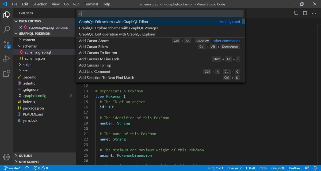Collapse the schemas folder
Screen dimensions: 321x171
coord(45,46)
